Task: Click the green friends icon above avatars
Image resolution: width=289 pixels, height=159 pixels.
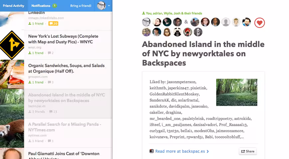Action: pos(144,13)
